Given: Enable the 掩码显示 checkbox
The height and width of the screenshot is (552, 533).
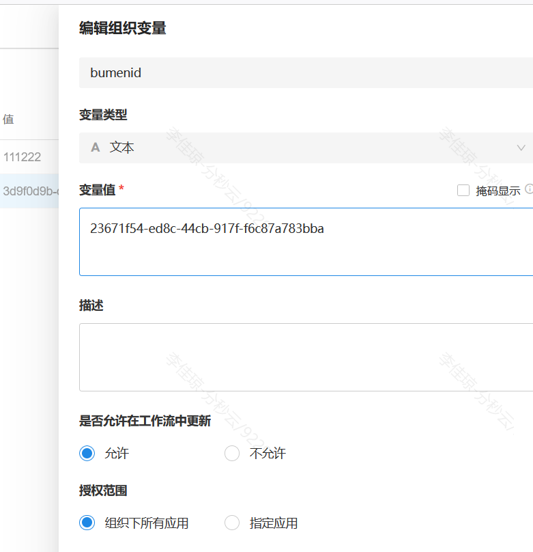Looking at the screenshot, I should (463, 191).
